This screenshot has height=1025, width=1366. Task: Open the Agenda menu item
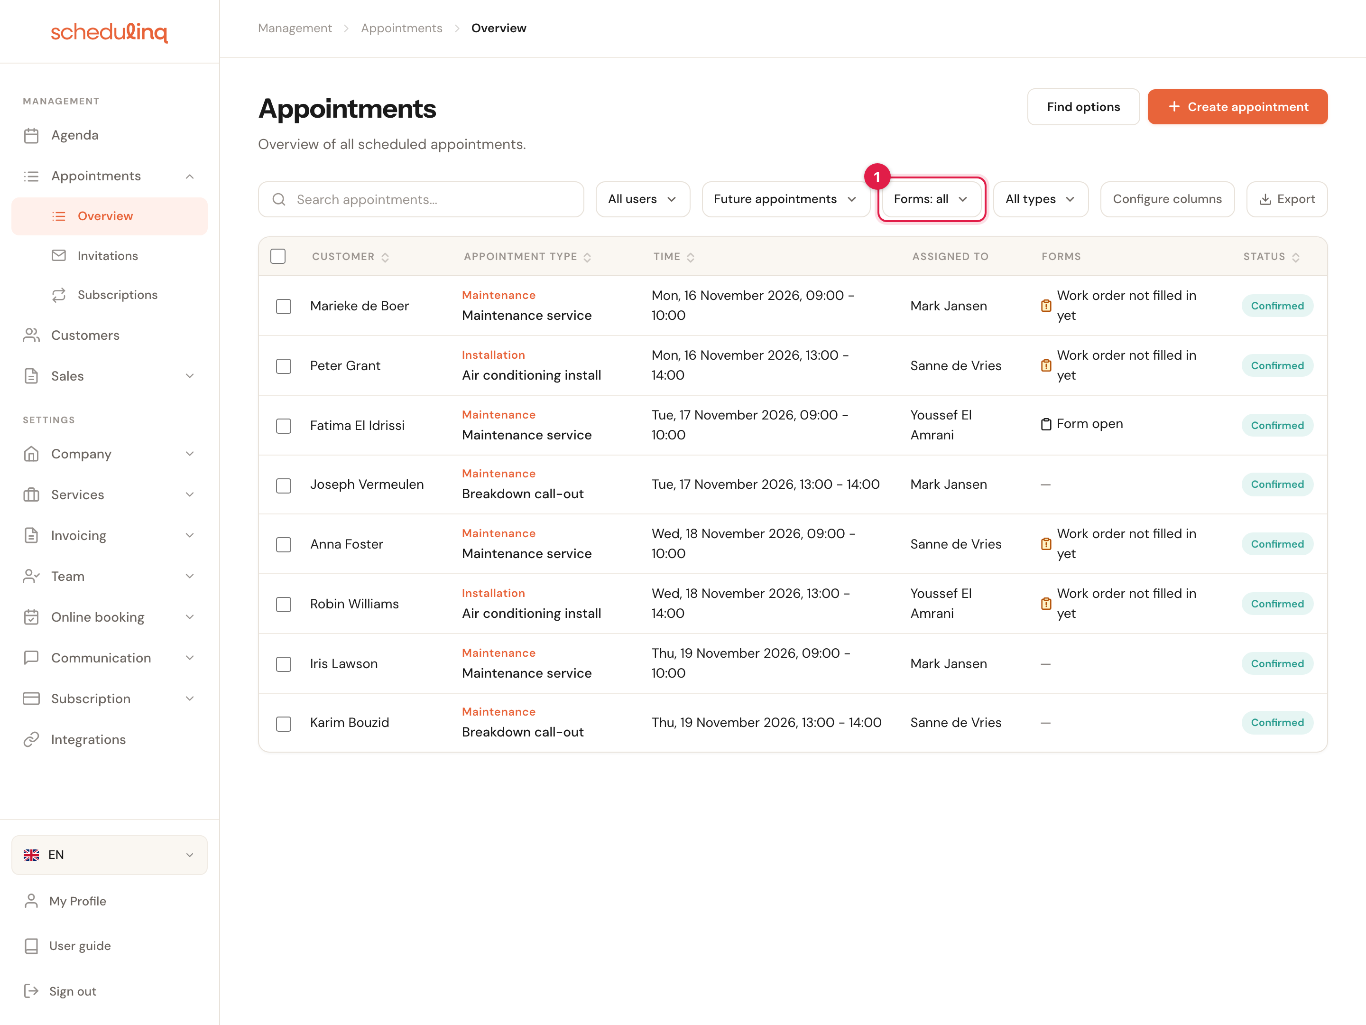[109, 135]
